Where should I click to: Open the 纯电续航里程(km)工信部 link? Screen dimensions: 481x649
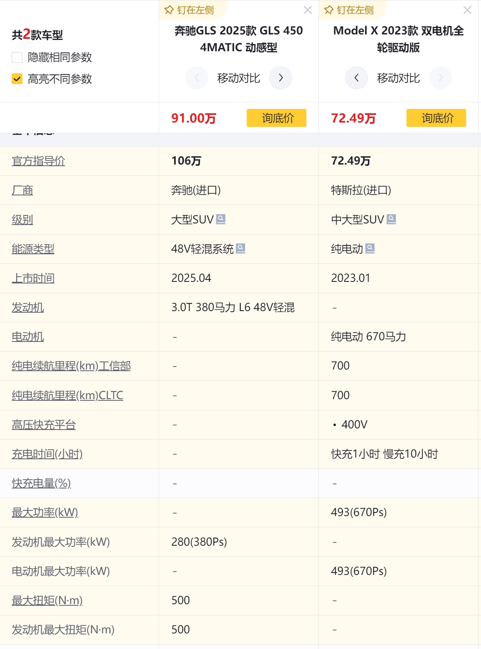[71, 366]
